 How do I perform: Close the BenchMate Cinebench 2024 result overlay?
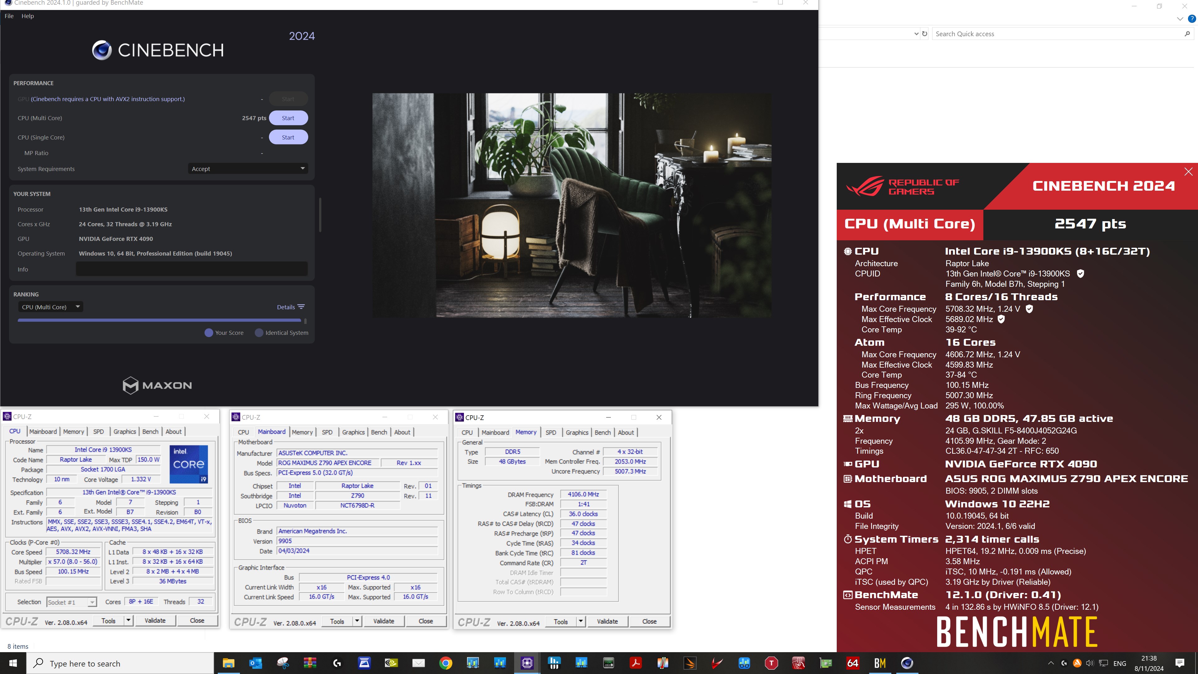[x=1188, y=172]
